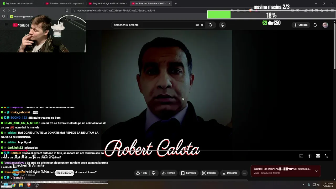Mute the player volume
This screenshot has width=336, height=189.
pos(34,156)
